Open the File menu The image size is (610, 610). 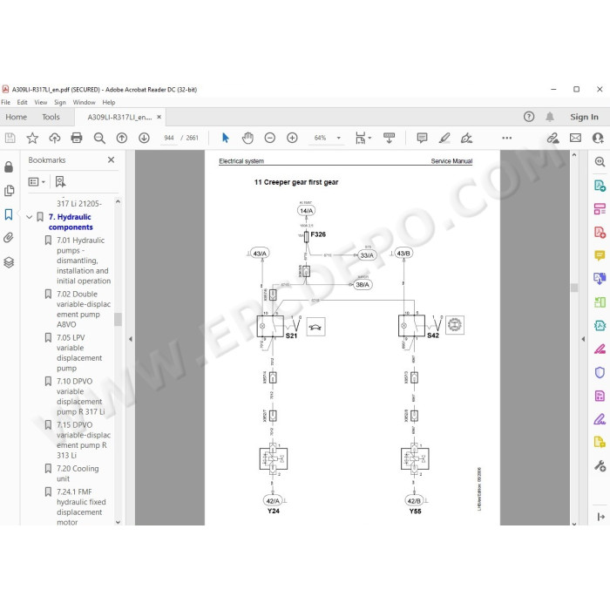pos(6,102)
